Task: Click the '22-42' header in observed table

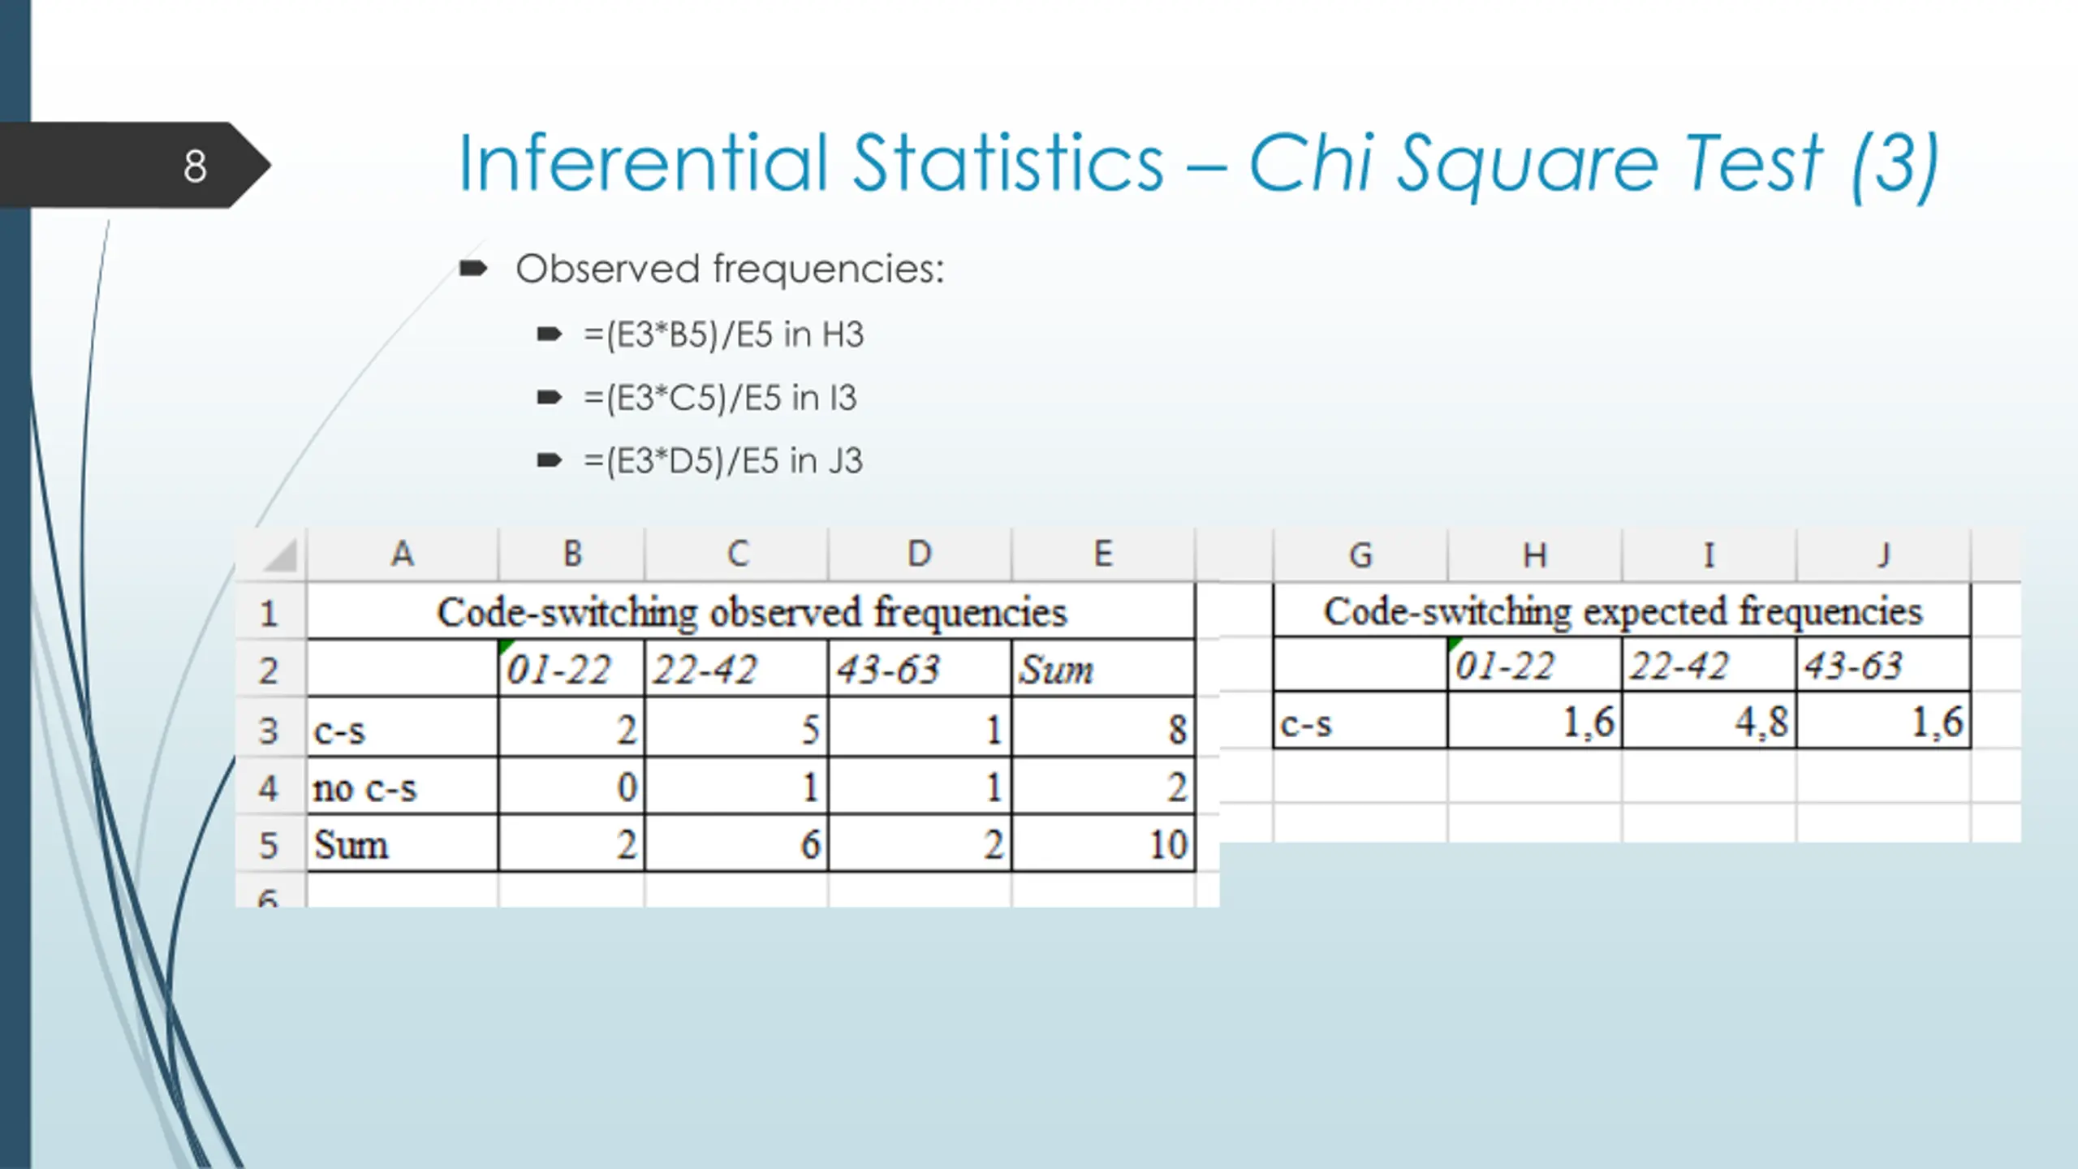Action: point(736,669)
